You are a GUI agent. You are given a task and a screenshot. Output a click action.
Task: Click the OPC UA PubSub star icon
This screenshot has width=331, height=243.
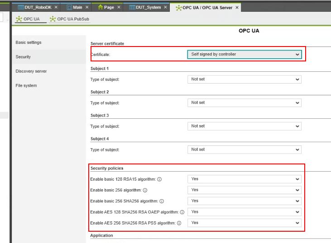(53, 19)
